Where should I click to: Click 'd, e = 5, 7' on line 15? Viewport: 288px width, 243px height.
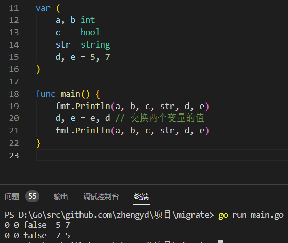83,57
